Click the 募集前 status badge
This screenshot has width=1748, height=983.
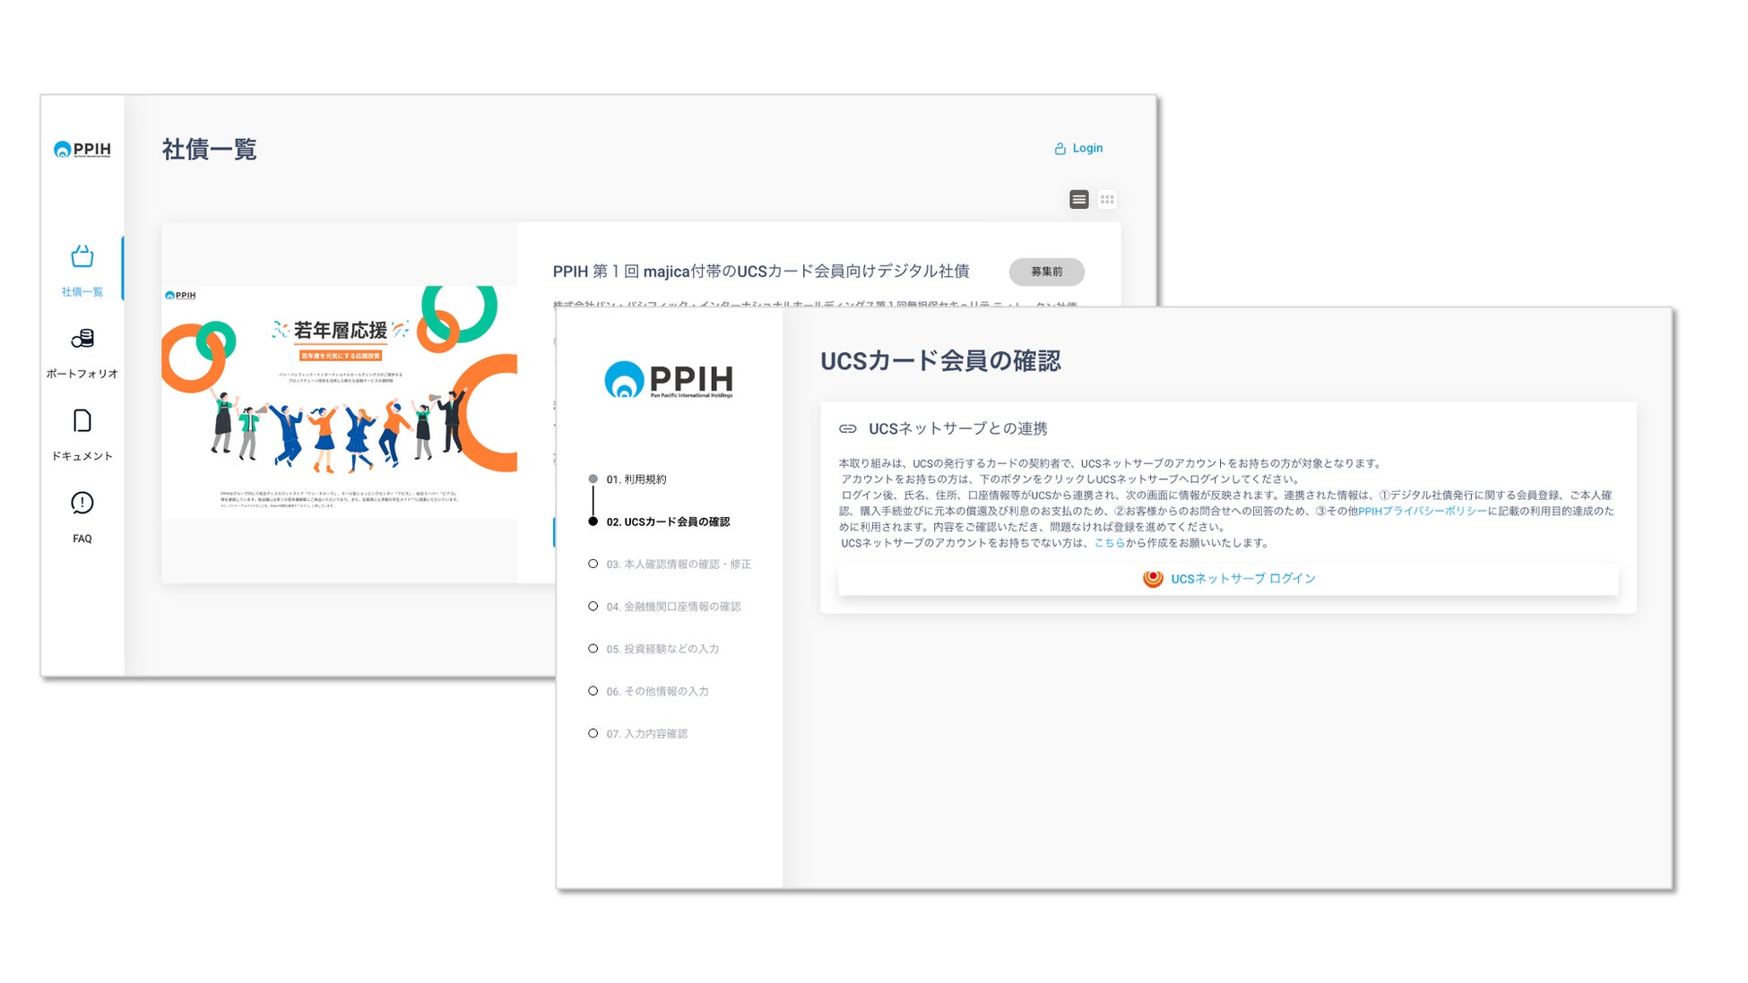point(1046,272)
